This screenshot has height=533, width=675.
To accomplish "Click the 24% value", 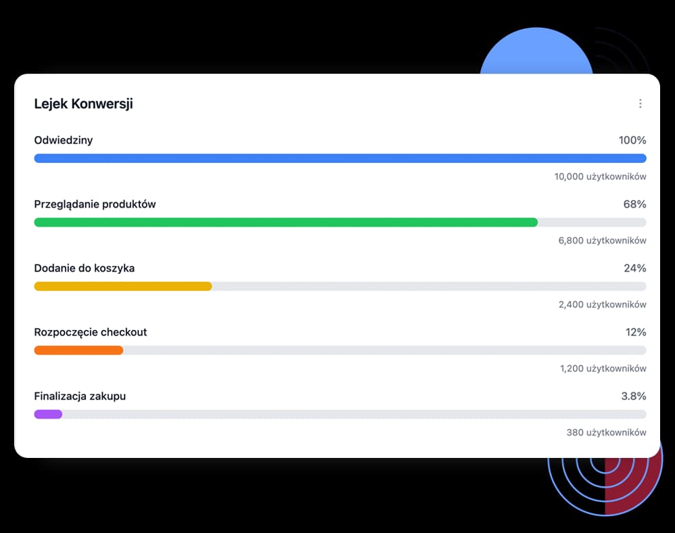I will (635, 269).
